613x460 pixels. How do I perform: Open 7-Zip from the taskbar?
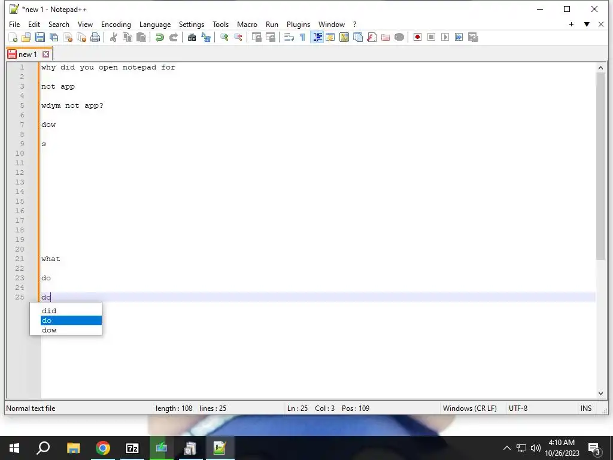(x=132, y=448)
